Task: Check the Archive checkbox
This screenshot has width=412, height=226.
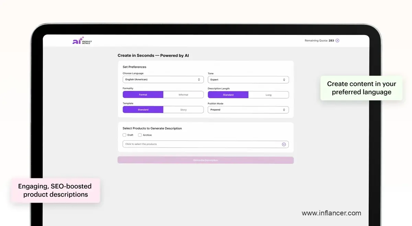Action: coord(140,135)
